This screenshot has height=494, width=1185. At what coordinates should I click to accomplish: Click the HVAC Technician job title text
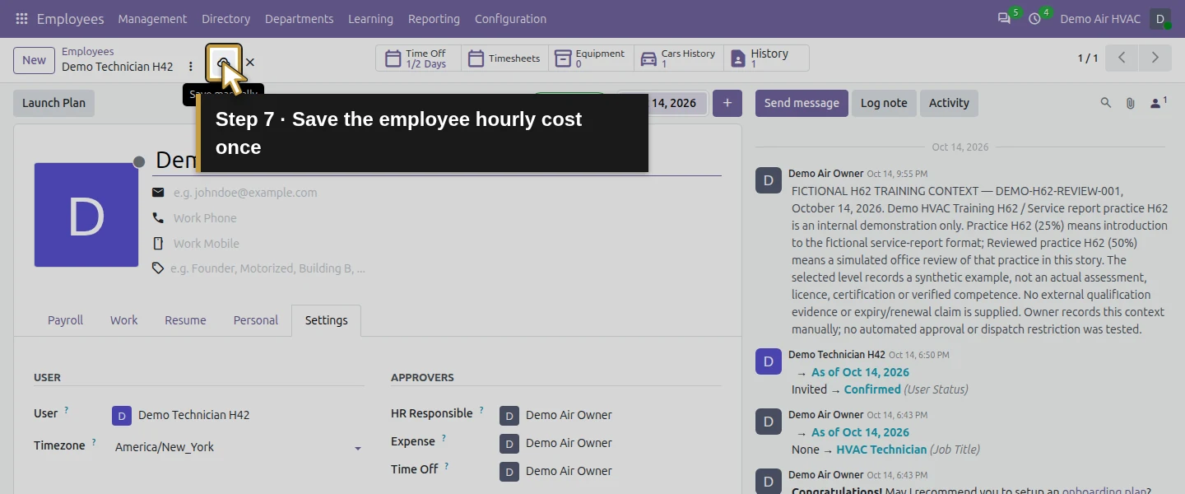(x=881, y=450)
